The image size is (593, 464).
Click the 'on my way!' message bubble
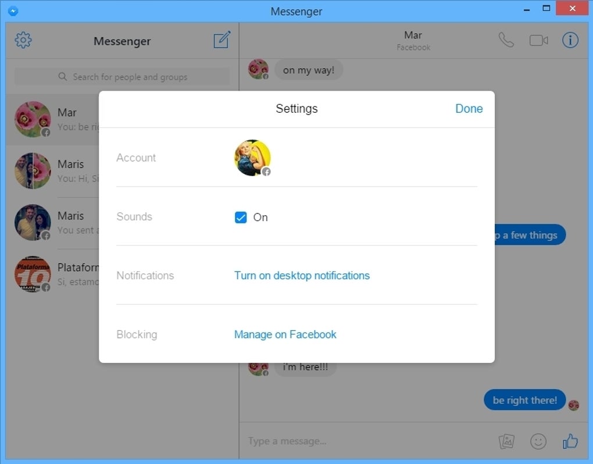(x=309, y=70)
